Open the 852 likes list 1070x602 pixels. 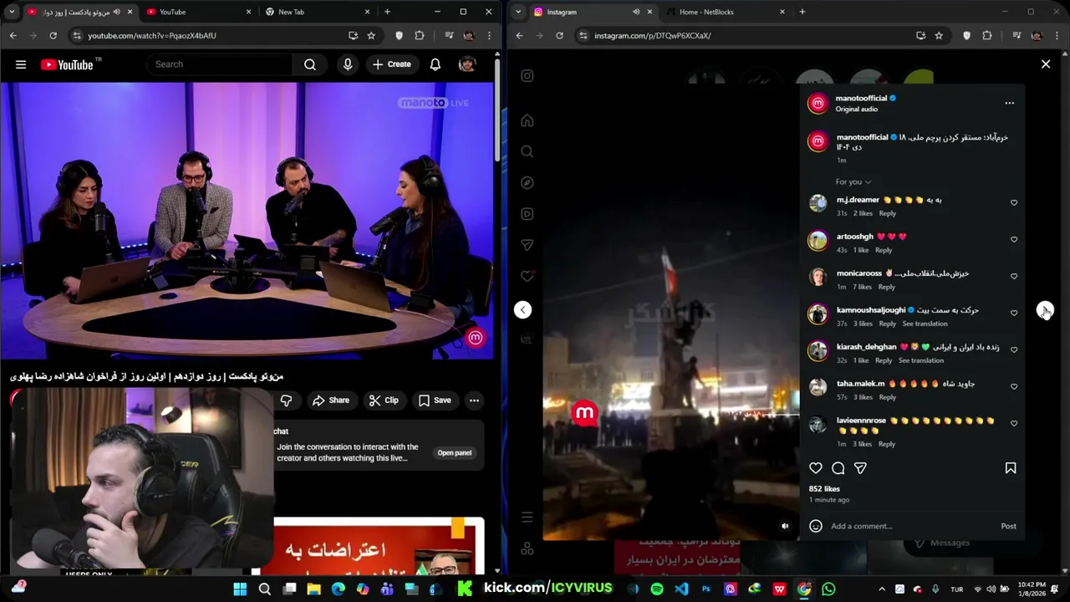[x=824, y=489]
